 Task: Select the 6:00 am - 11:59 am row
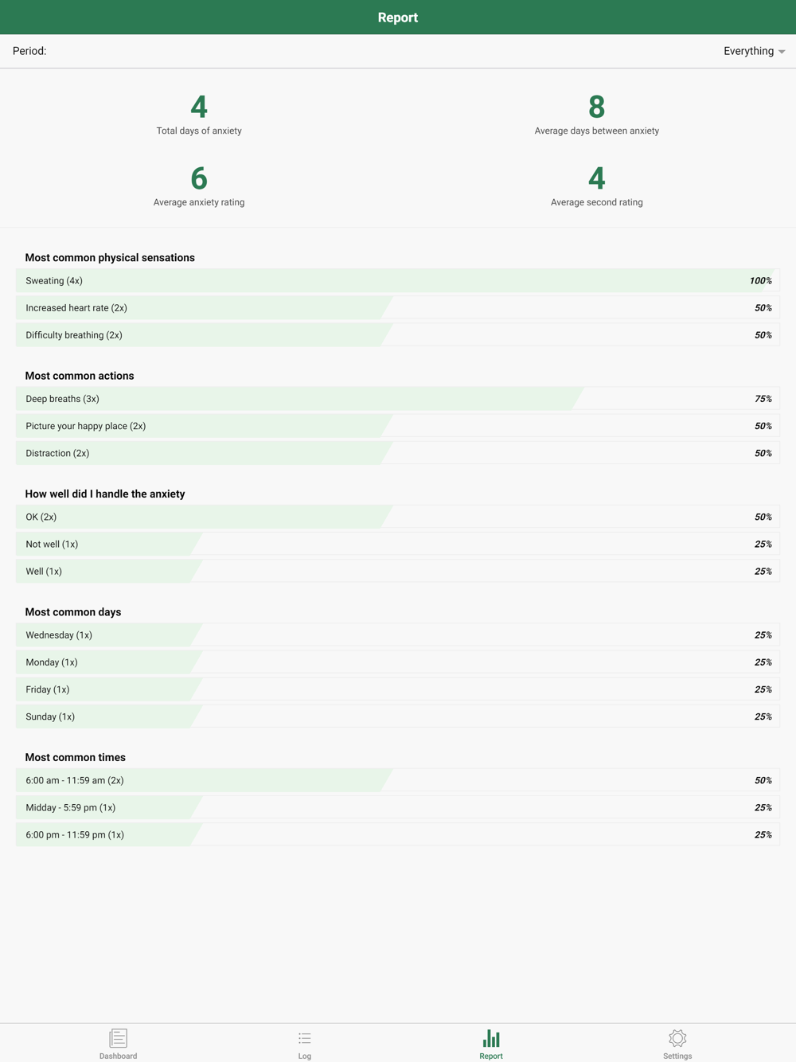(398, 780)
